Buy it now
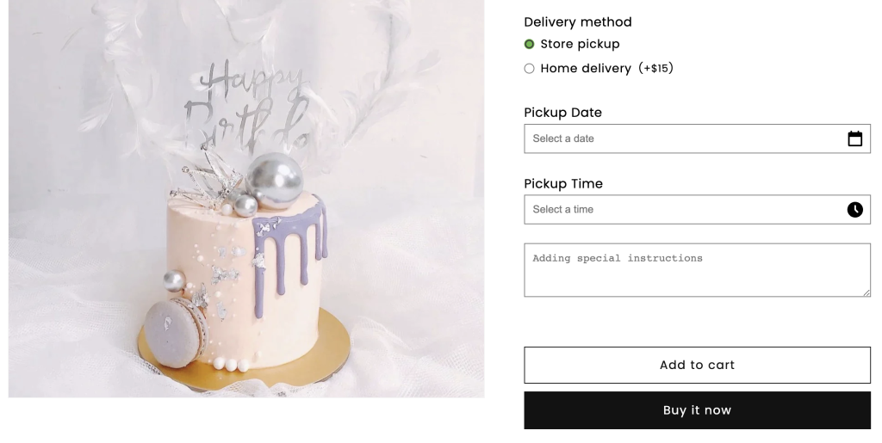The image size is (882, 443). click(697, 410)
